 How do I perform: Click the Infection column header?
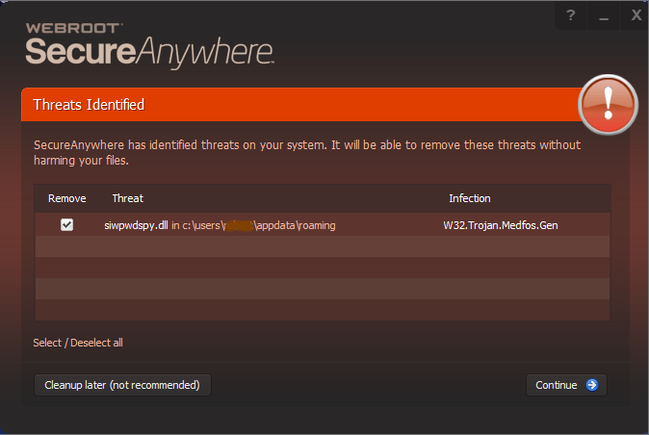pos(470,198)
